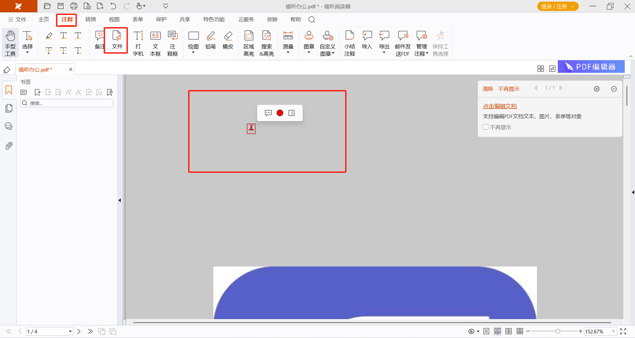Select the highlighter pen tool icon
Screen dimensions: 635x338
[49, 35]
